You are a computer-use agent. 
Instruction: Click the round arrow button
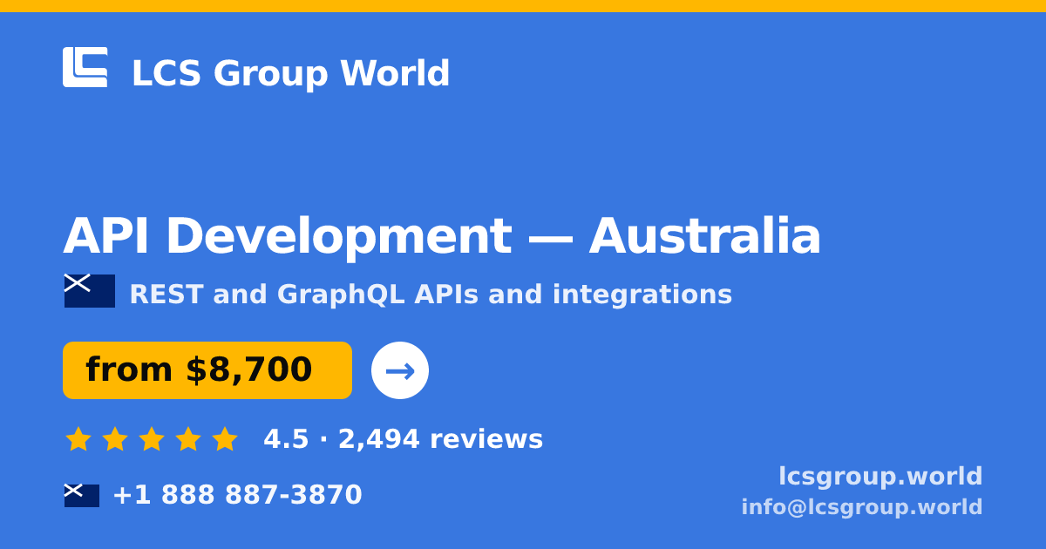(x=400, y=370)
